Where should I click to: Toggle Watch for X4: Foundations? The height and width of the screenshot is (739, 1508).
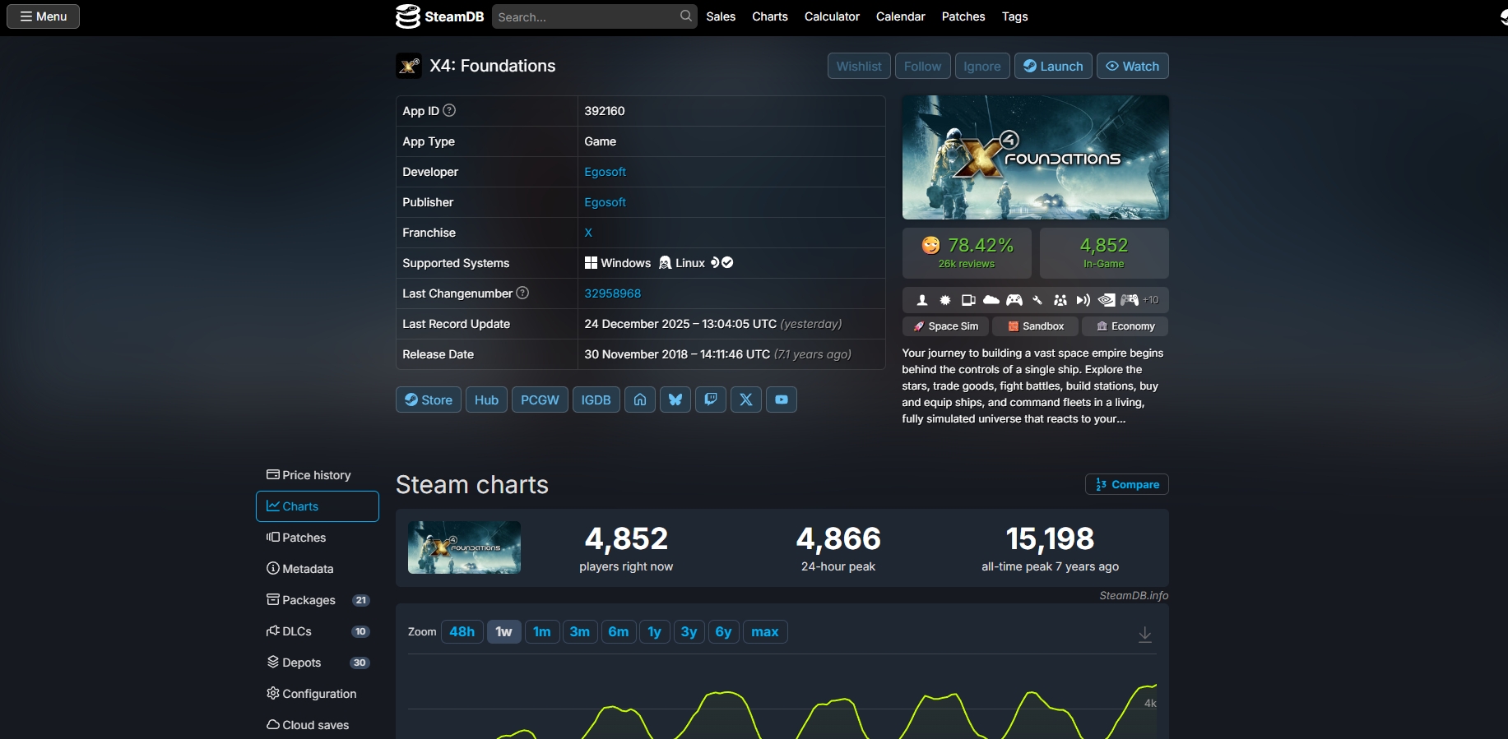[1133, 66]
